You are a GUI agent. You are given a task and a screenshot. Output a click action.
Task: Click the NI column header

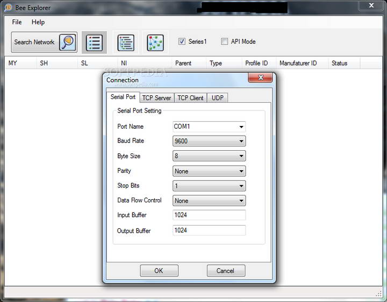point(145,63)
